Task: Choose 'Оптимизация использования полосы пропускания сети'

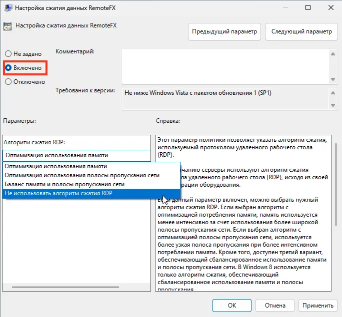Action: (x=91, y=175)
